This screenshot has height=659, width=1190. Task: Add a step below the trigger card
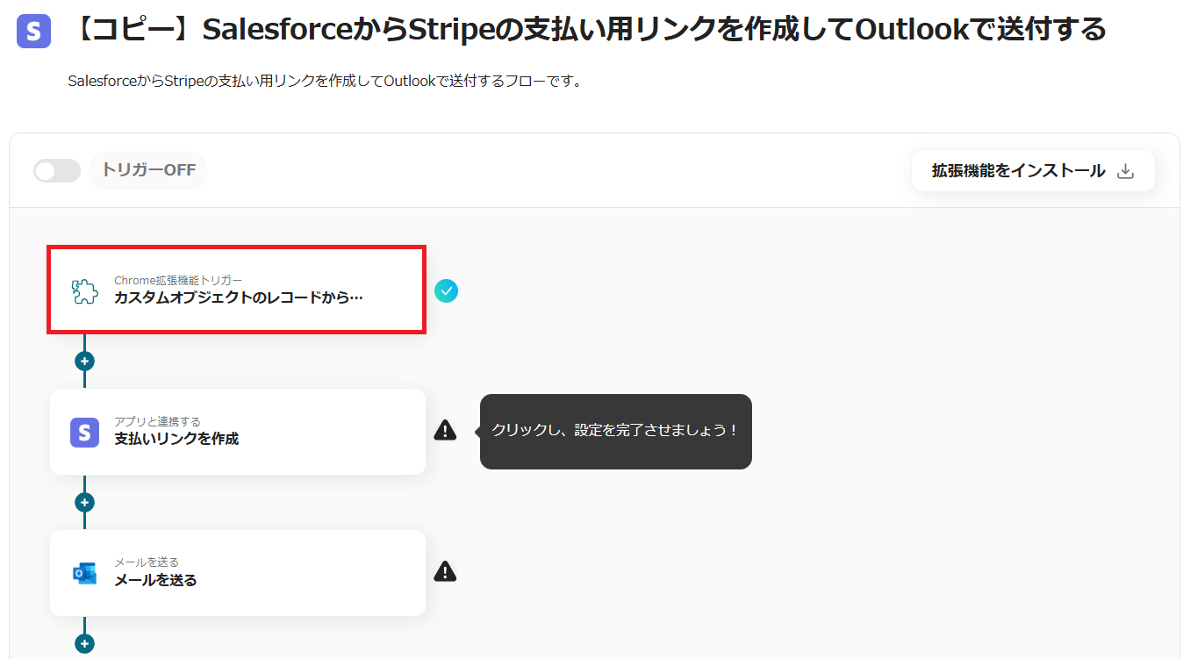[84, 361]
